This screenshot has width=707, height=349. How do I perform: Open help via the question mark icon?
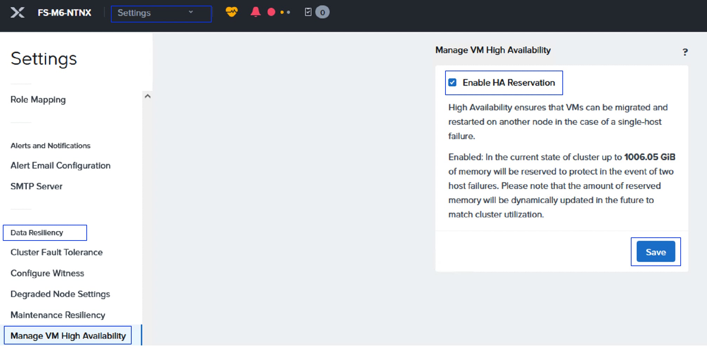[685, 52]
